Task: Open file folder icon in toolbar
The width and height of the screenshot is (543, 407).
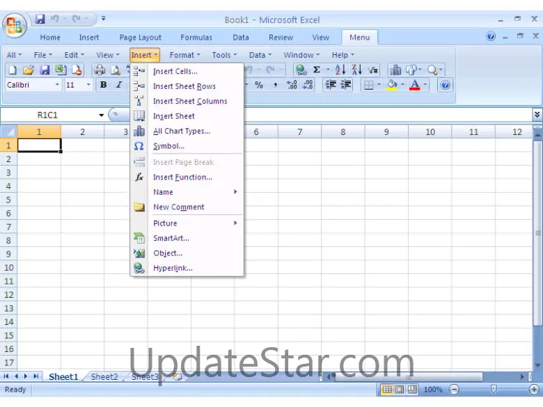Action: pyautogui.click(x=29, y=70)
